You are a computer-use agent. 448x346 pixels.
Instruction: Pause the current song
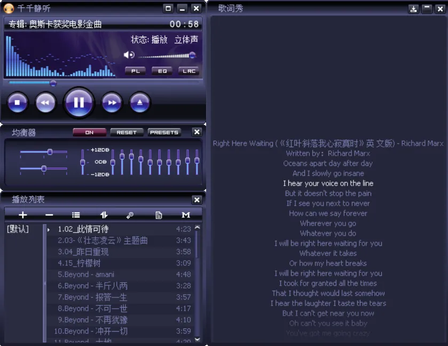(79, 102)
